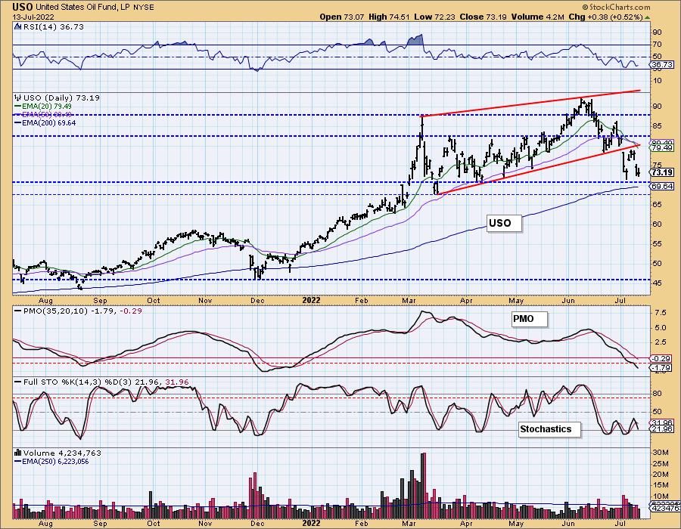Click the EMA(250) 6,223,056 legend entry
681x529 pixels.
click(51, 461)
